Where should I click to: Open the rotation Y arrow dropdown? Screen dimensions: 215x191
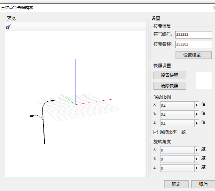[197, 159]
